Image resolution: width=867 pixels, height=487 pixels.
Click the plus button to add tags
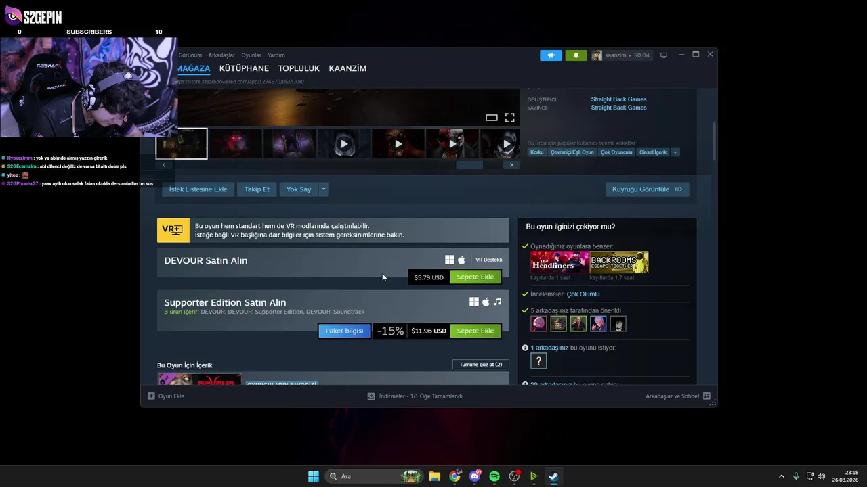675,152
